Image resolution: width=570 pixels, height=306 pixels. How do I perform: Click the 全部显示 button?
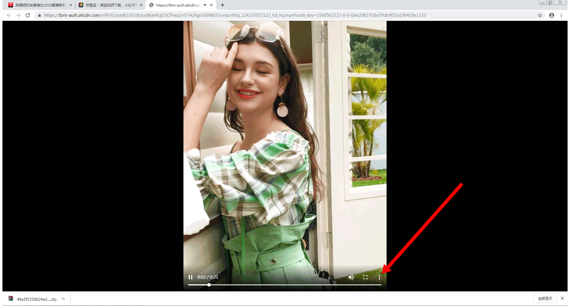(x=545, y=298)
